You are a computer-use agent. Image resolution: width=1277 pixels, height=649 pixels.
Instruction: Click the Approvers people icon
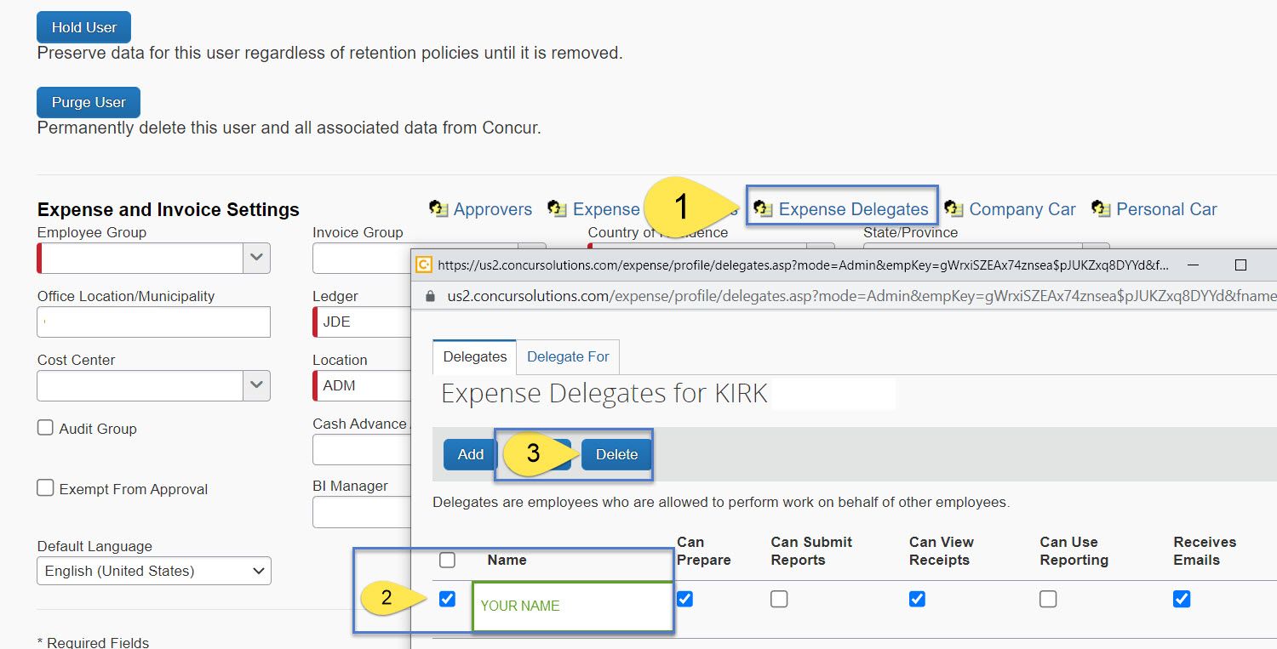pyautogui.click(x=438, y=208)
